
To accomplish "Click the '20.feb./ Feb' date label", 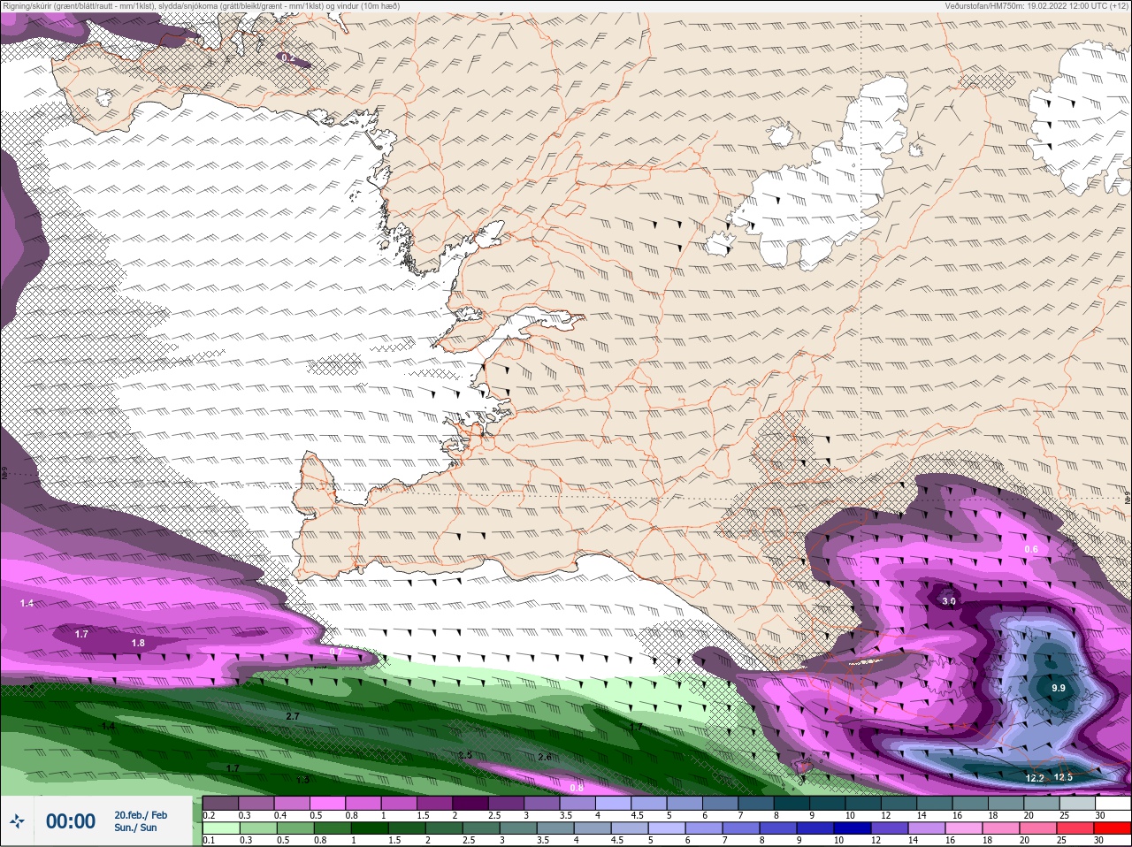I will coord(141,815).
